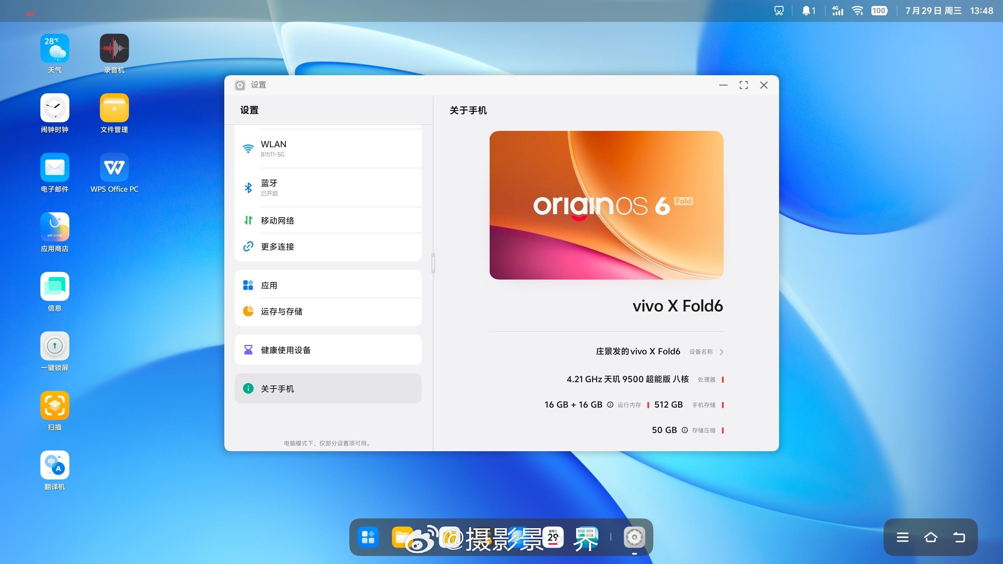
Task: Click the 50 GB compression value
Action: coord(664,430)
